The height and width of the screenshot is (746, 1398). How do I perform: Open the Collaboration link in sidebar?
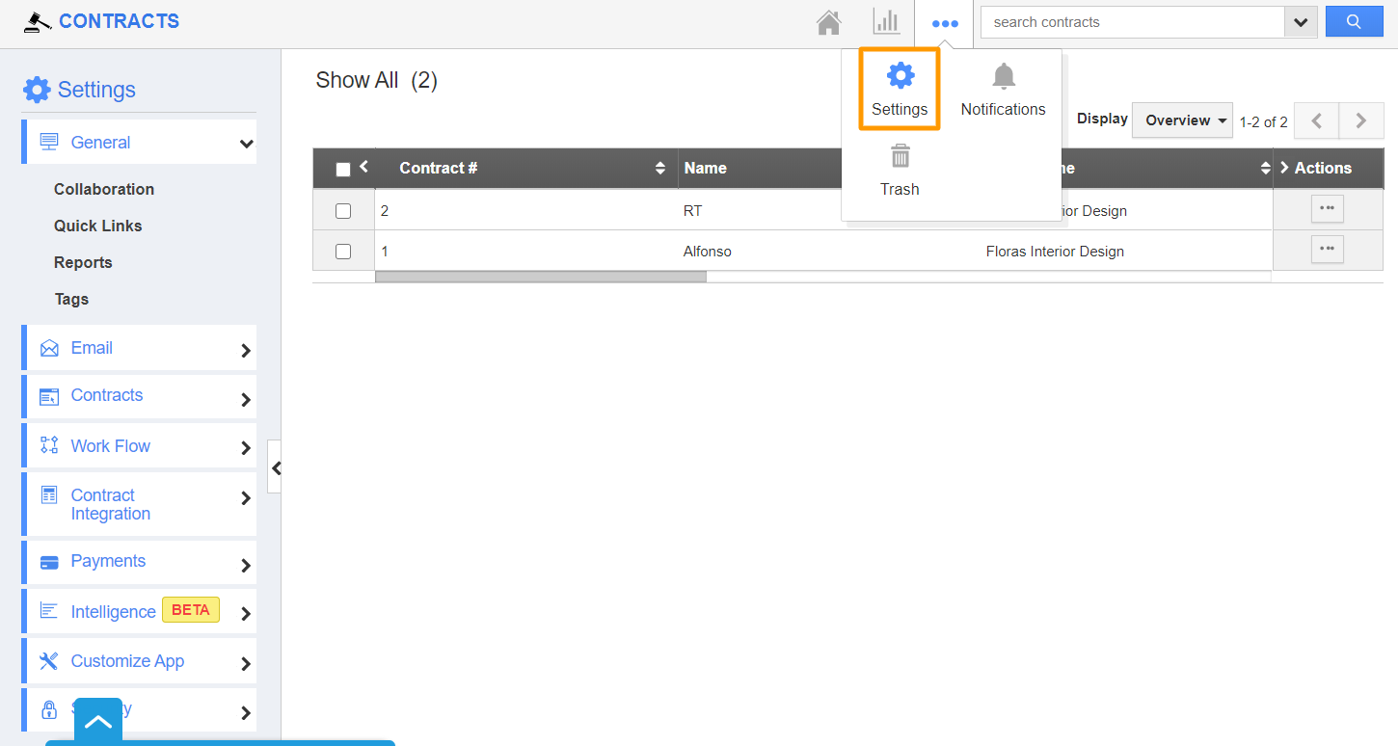click(103, 188)
